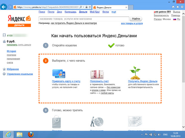
Task: Refresh the page using the reload icon
Action: click(x=90, y=7)
